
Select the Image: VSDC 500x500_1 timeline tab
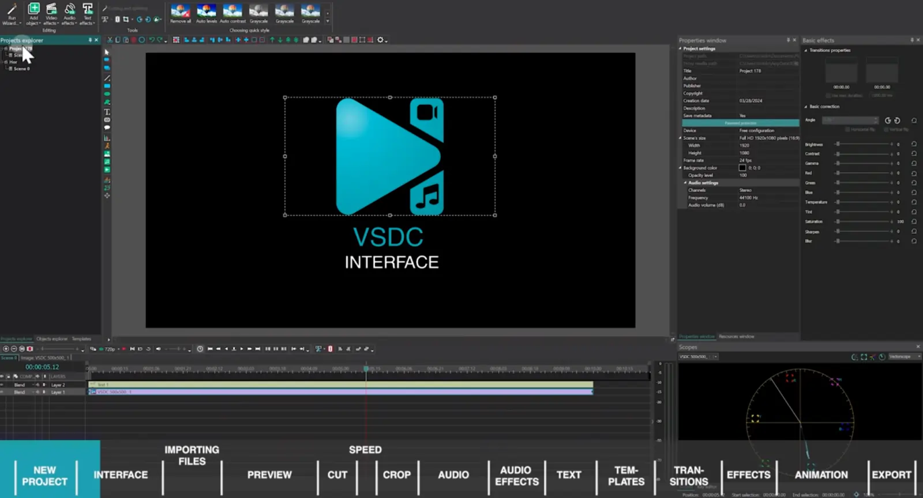tap(45, 357)
